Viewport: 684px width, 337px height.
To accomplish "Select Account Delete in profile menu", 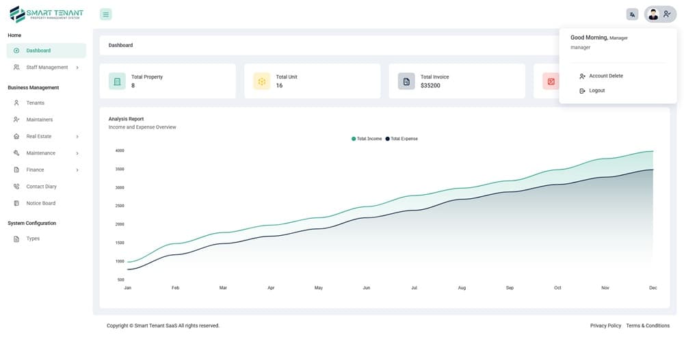I will tap(606, 76).
